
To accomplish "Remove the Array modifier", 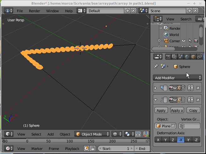I will pos(198,88).
